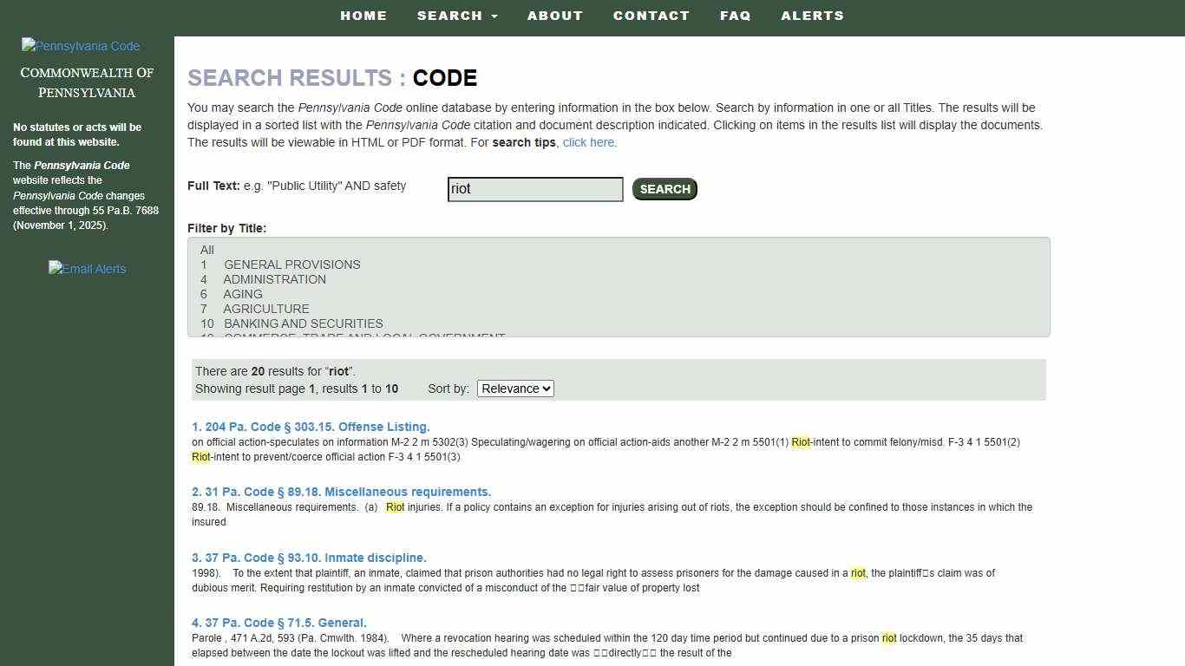1185x666 pixels.
Task: Open 37 Pa. Code § 71.5 General
Action: [x=278, y=623]
